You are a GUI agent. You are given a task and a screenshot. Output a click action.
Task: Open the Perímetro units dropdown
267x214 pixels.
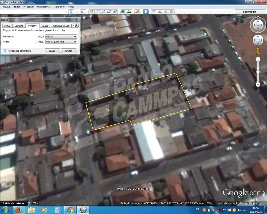click(x=61, y=36)
